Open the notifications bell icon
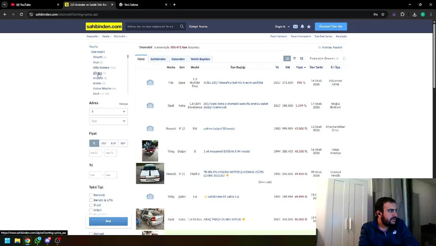This screenshot has height=246, width=436. tap(302, 26)
